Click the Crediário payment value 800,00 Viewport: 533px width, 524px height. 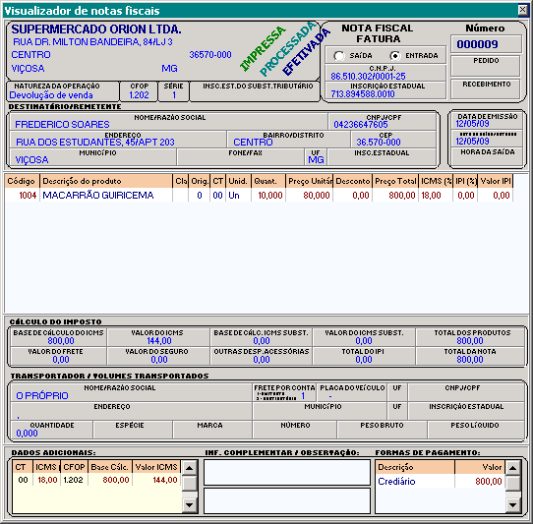coord(489,482)
